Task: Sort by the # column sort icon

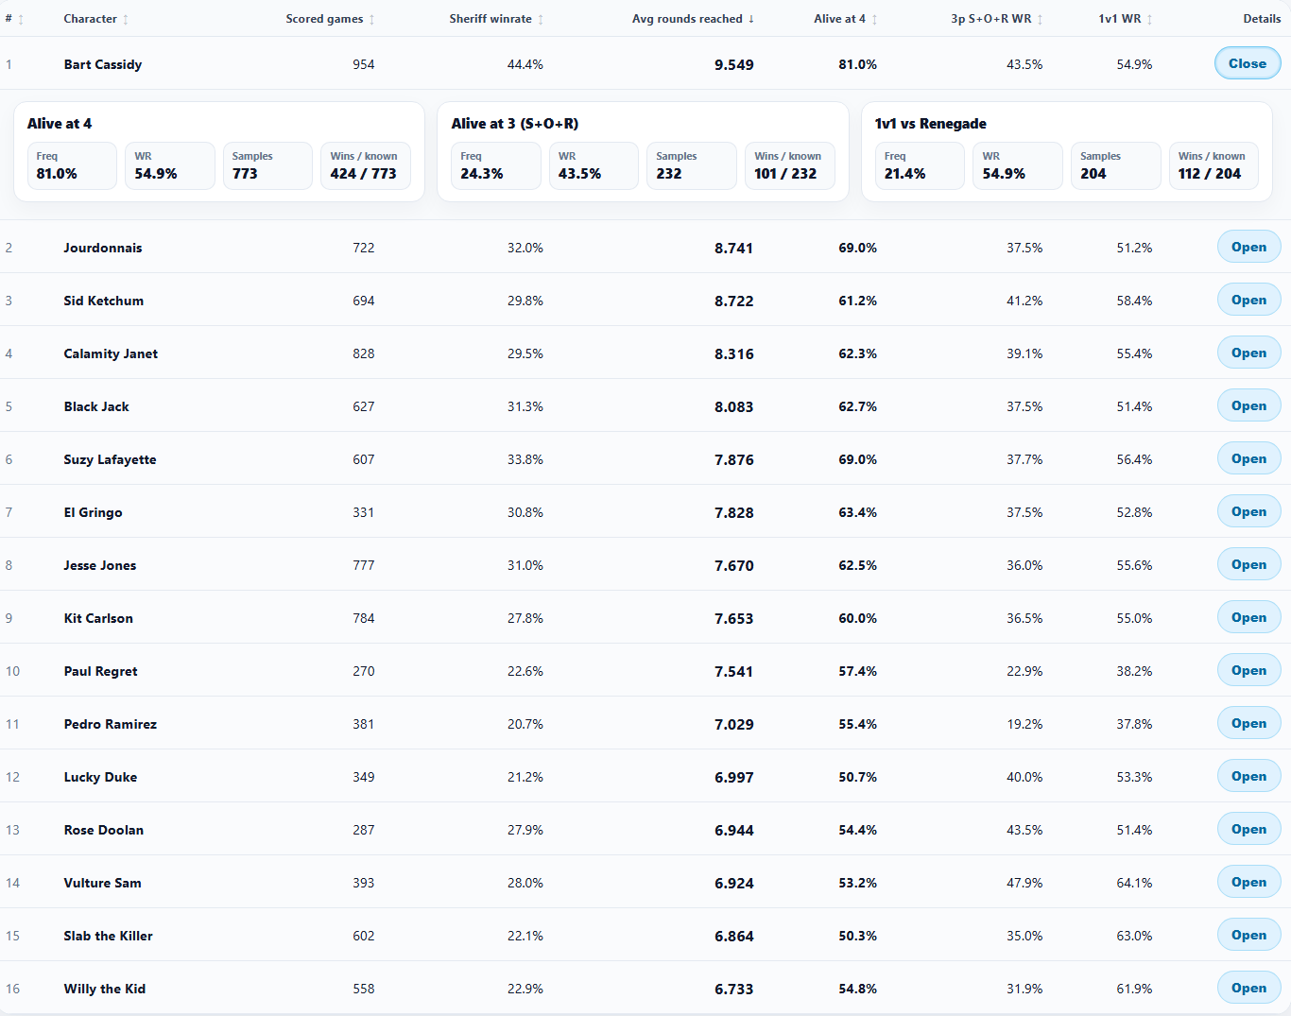Action: [21, 19]
